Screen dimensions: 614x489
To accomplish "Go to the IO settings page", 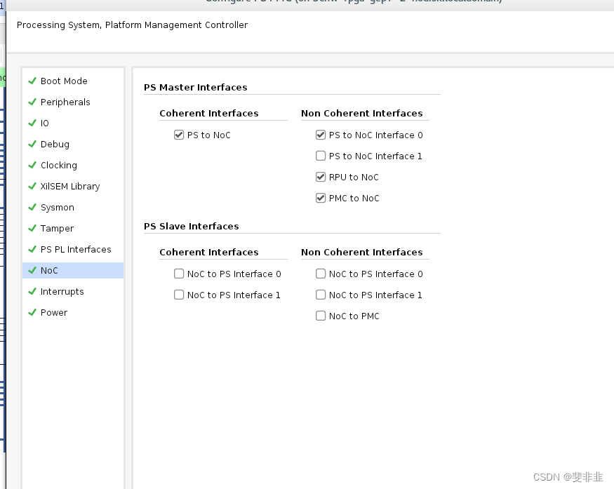I will (x=45, y=123).
